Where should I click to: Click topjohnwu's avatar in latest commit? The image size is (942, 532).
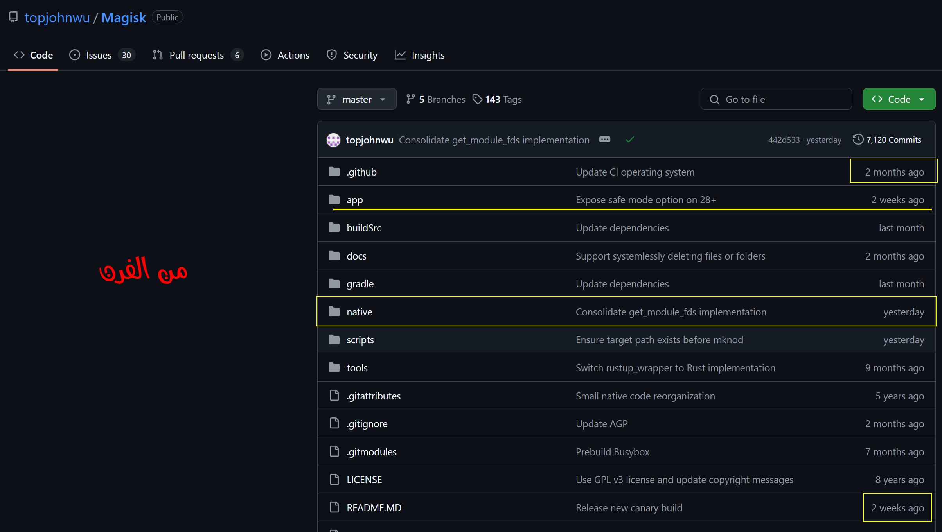coord(333,140)
